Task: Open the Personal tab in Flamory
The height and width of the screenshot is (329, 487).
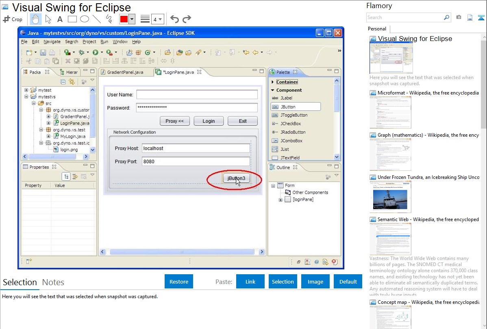Action: 377,29
